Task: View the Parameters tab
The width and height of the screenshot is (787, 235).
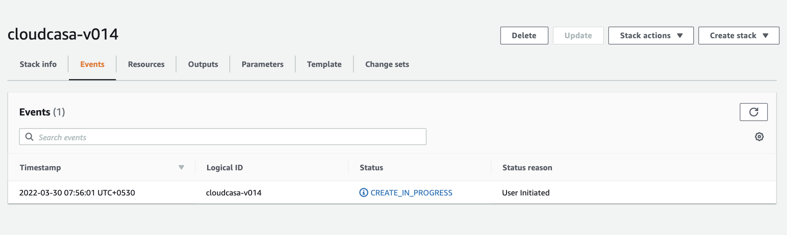Action: click(x=262, y=64)
